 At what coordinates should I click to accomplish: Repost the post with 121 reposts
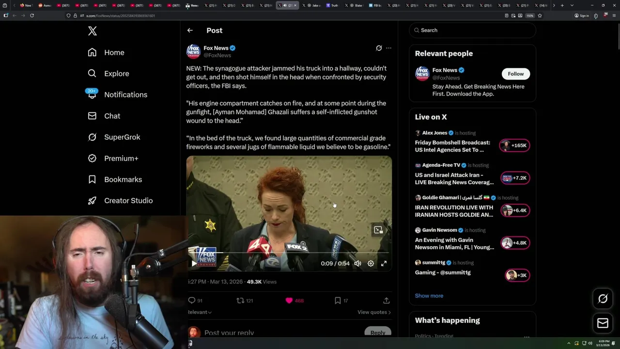[x=245, y=301]
